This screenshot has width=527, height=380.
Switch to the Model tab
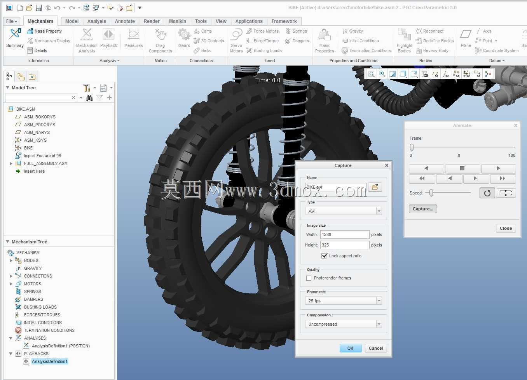[x=72, y=21]
